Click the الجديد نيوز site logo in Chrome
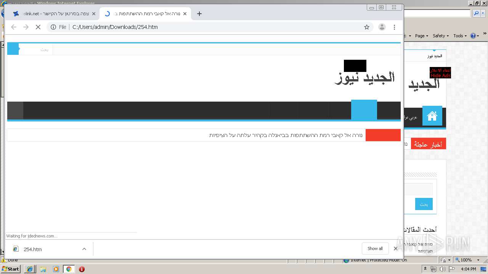 click(x=364, y=78)
